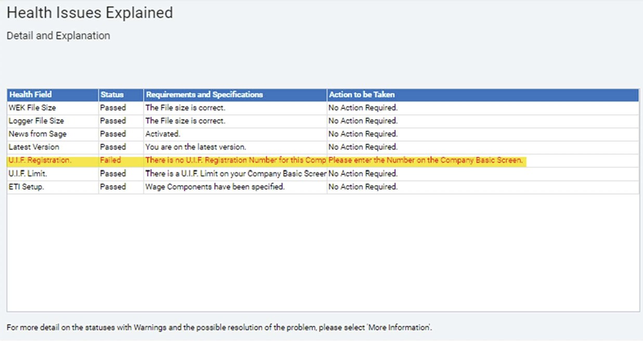Viewport: 643px width, 341px height.
Task: Select the Logger File Size row
Action: coord(36,121)
